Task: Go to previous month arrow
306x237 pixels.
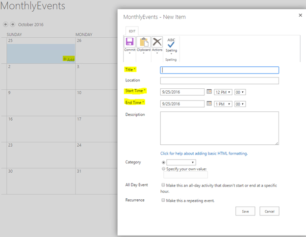Action: (x=6, y=25)
